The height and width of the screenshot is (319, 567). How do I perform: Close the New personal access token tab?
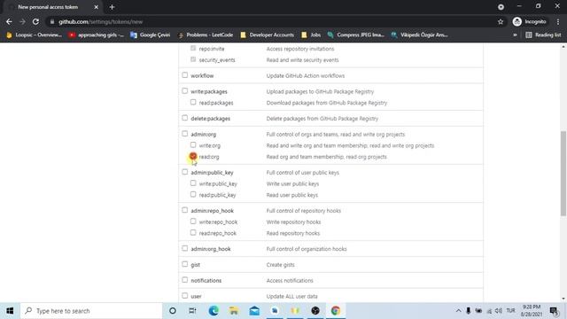(97, 7)
